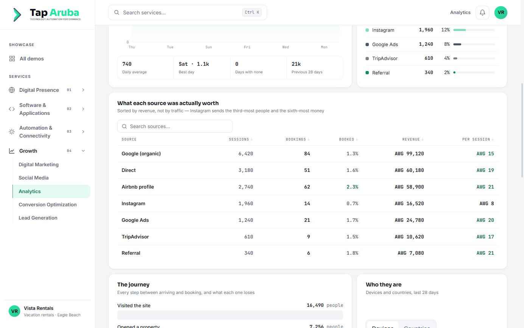Click the notifications bell icon

tap(482, 12)
